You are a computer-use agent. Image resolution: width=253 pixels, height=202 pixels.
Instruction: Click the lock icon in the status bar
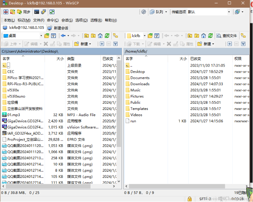tap(189, 199)
